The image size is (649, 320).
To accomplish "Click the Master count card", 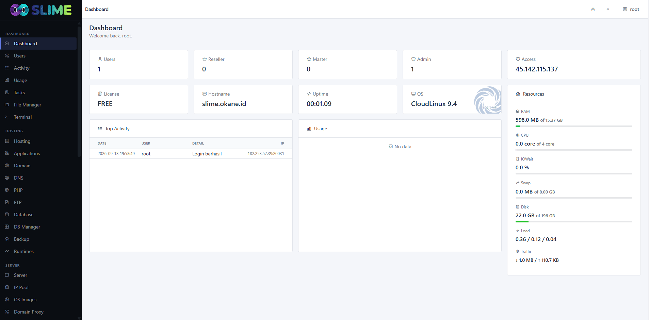I will 347,65.
